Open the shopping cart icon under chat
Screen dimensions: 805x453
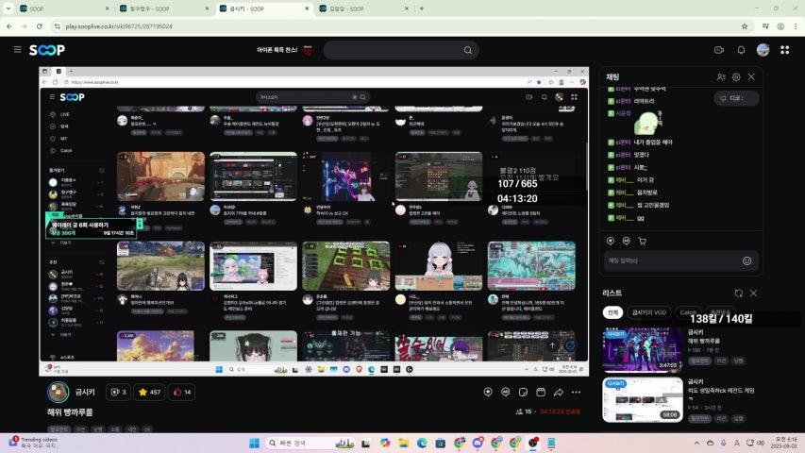pos(643,241)
